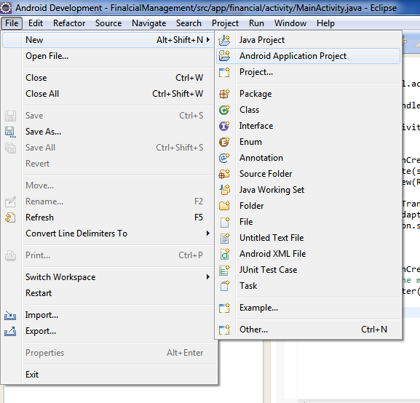Click the Example... wizard icon
The width and height of the screenshot is (420, 403).
tap(224, 308)
